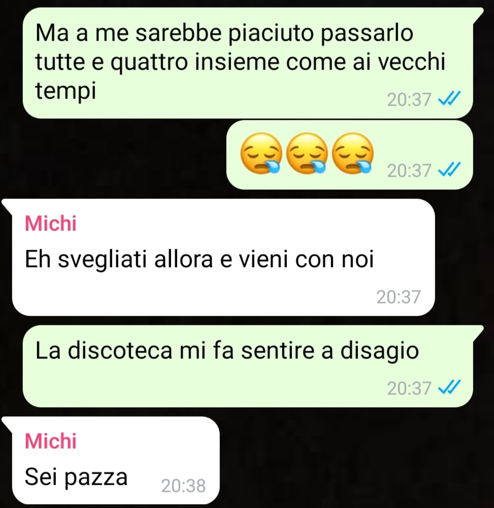Select 'Eh svegliati allora e vieni con noi'

click(200, 259)
